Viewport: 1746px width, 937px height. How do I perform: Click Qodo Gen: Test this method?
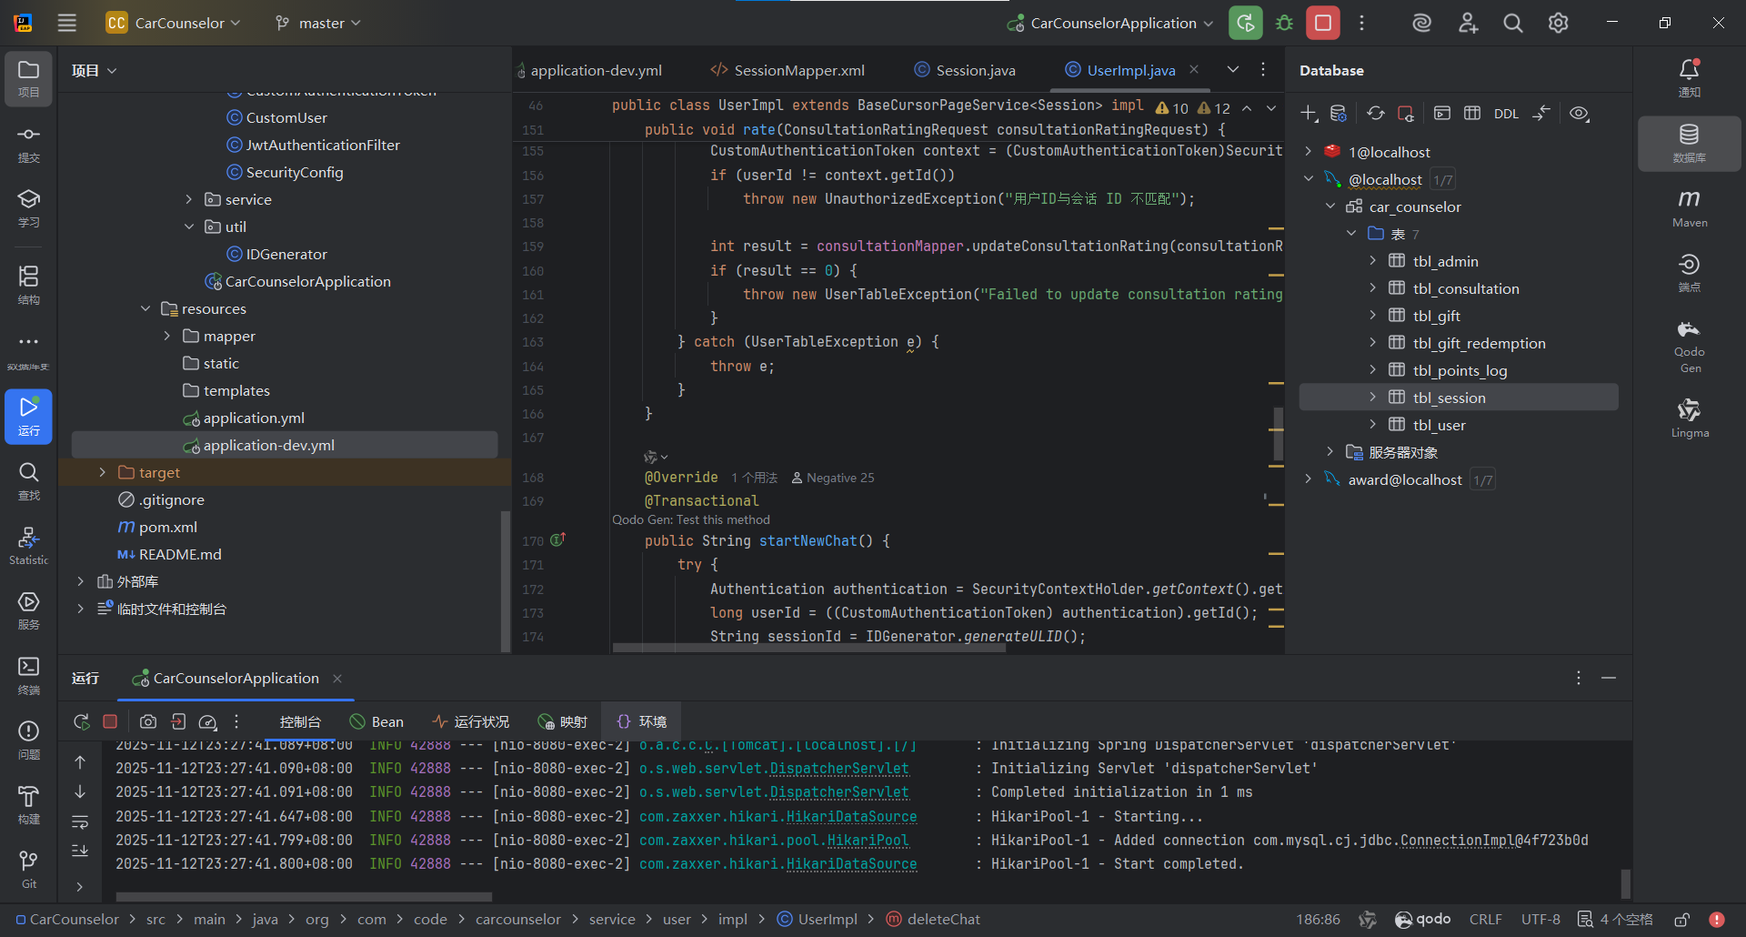(691, 519)
